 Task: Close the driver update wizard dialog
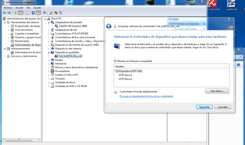[229, 19]
